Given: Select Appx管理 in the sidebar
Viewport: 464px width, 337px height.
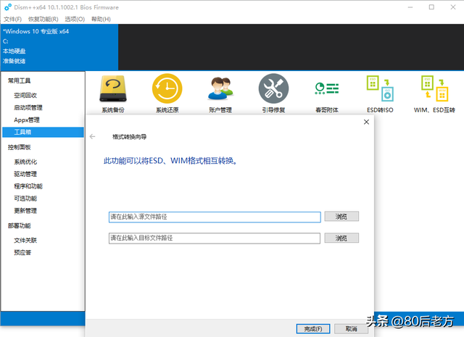Looking at the screenshot, I should (x=27, y=120).
